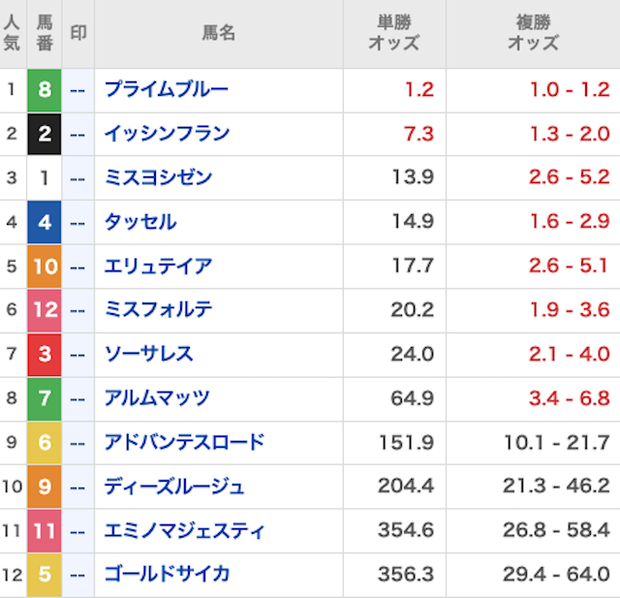Open the プライムブルー horse link
The image size is (620, 598).
(166, 90)
